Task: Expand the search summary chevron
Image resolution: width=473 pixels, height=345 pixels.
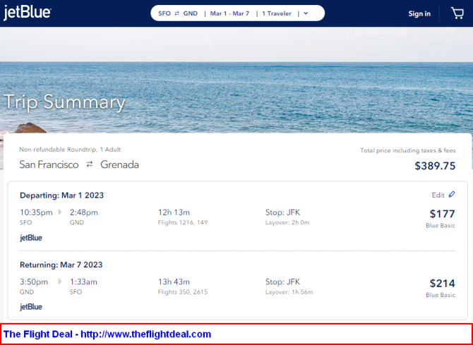Action: (x=306, y=13)
